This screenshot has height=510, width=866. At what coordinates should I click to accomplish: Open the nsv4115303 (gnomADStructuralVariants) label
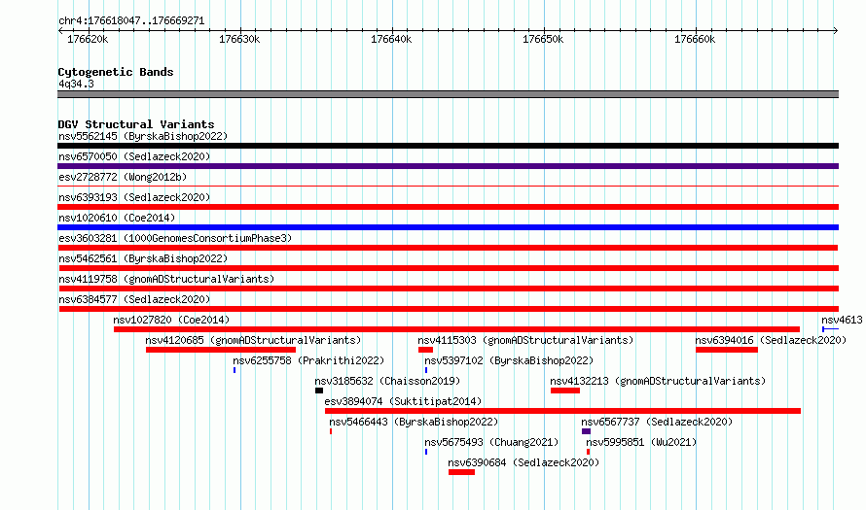coord(525,340)
